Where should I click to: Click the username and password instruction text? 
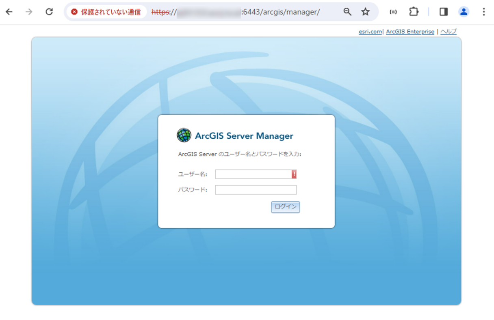click(x=240, y=154)
